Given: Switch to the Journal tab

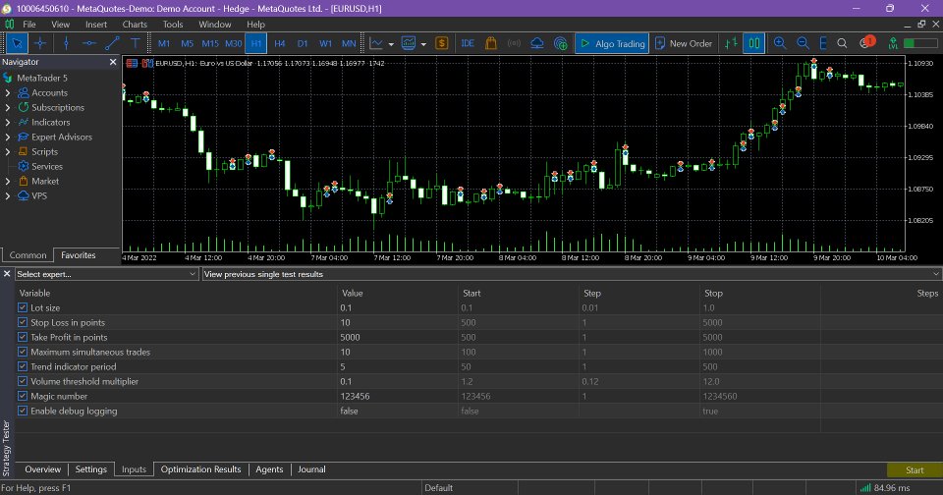Looking at the screenshot, I should point(311,469).
